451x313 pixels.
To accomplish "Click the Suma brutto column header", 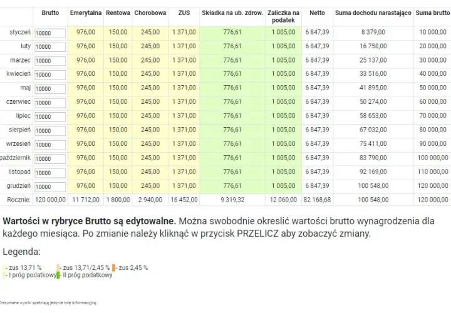I will [x=433, y=13].
